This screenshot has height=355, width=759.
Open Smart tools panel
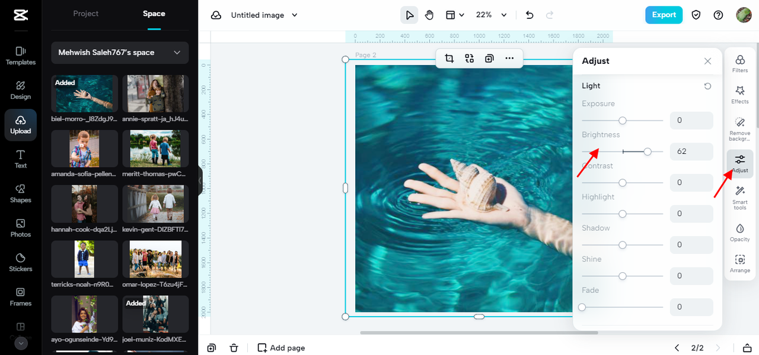pyautogui.click(x=740, y=198)
